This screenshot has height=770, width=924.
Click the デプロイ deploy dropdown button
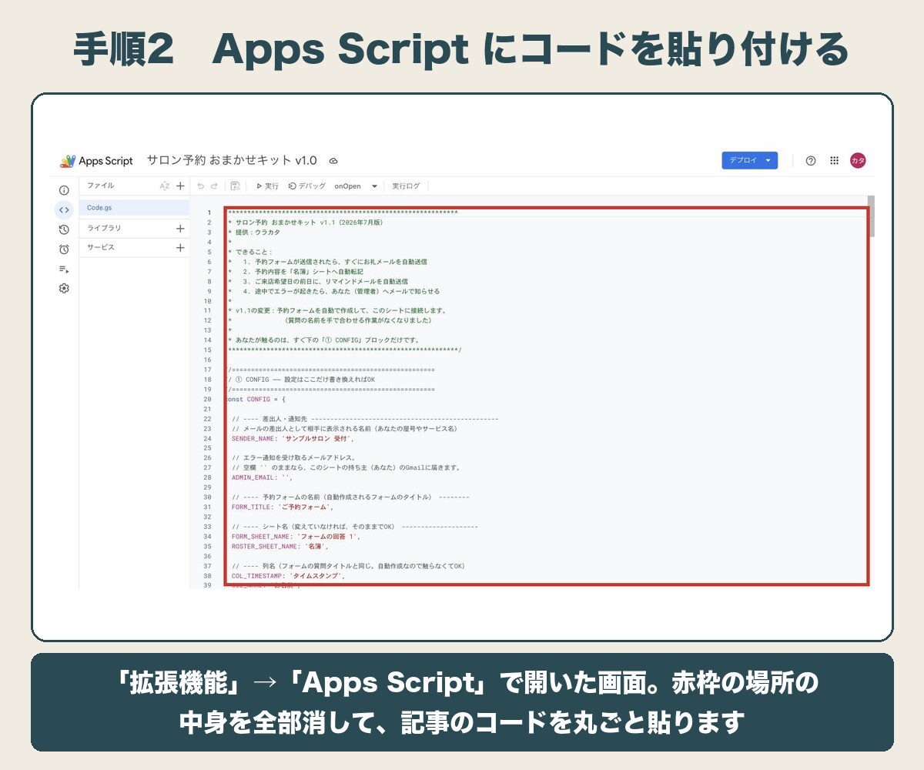coord(749,160)
